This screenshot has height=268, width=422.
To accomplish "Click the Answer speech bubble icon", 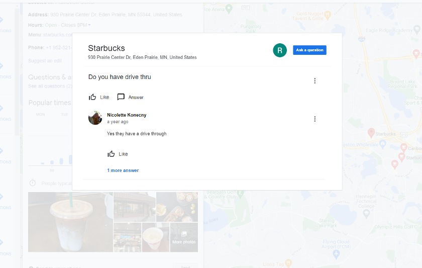I will point(121,97).
